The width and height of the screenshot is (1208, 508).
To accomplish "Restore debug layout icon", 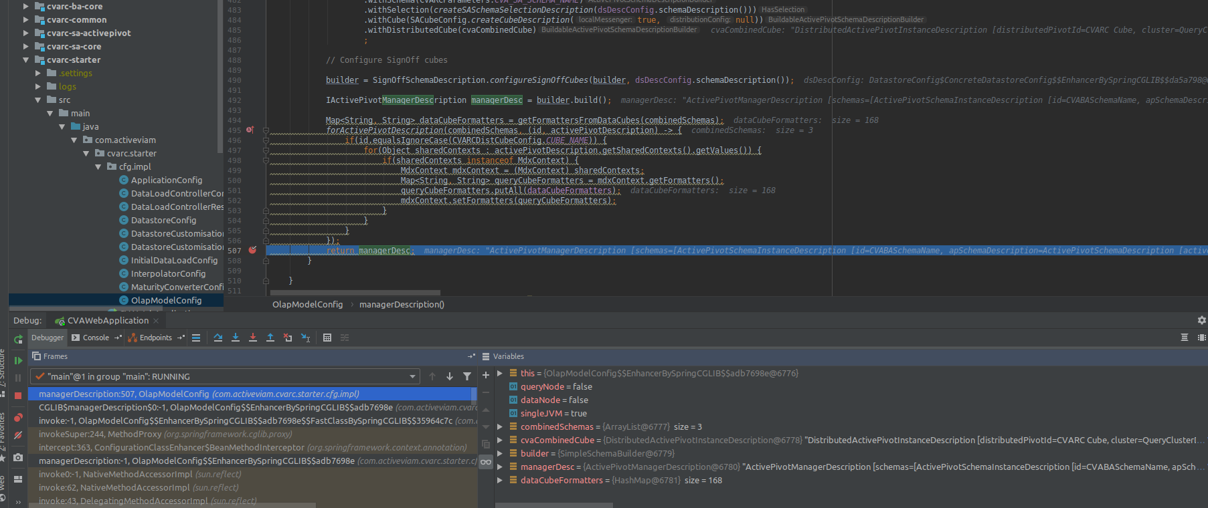I will click(18, 479).
